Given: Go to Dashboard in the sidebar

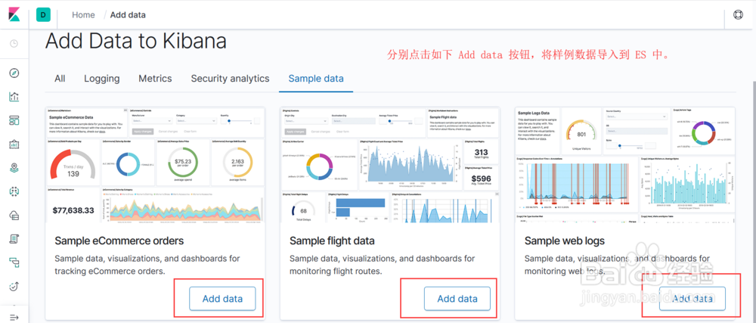Looking at the screenshot, I should coord(14,120).
